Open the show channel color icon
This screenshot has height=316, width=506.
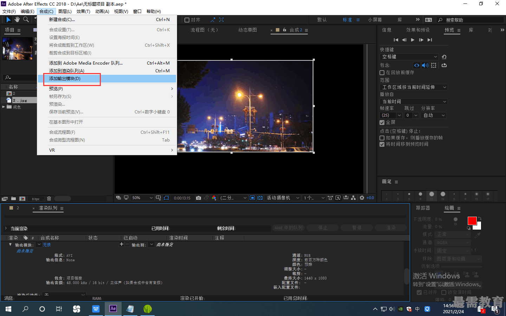pos(214,198)
